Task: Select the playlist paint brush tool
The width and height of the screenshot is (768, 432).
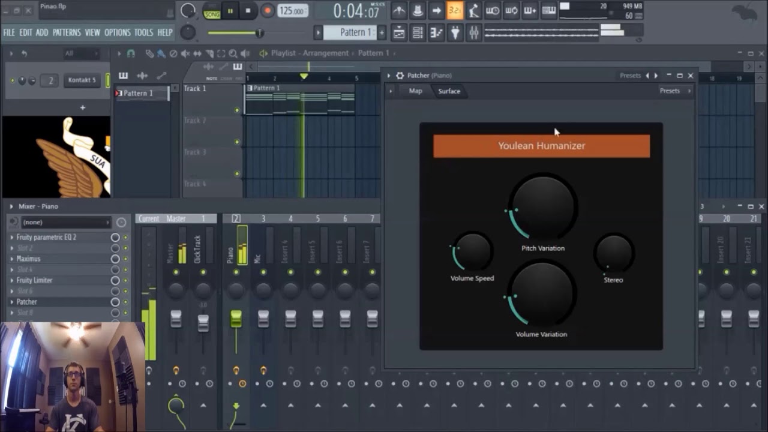Action: [x=161, y=53]
